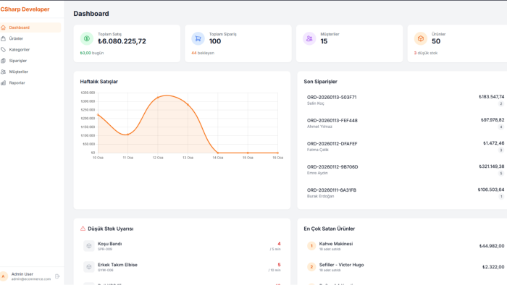
Task: Open the Kategoriler page
Action: [x=30, y=49]
